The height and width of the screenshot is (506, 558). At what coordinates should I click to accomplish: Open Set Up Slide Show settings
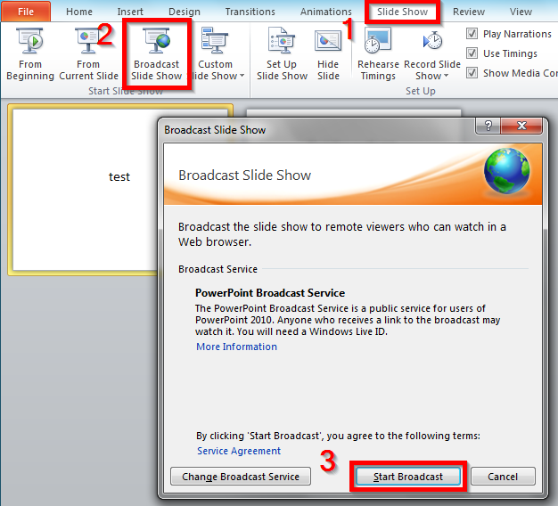point(282,54)
